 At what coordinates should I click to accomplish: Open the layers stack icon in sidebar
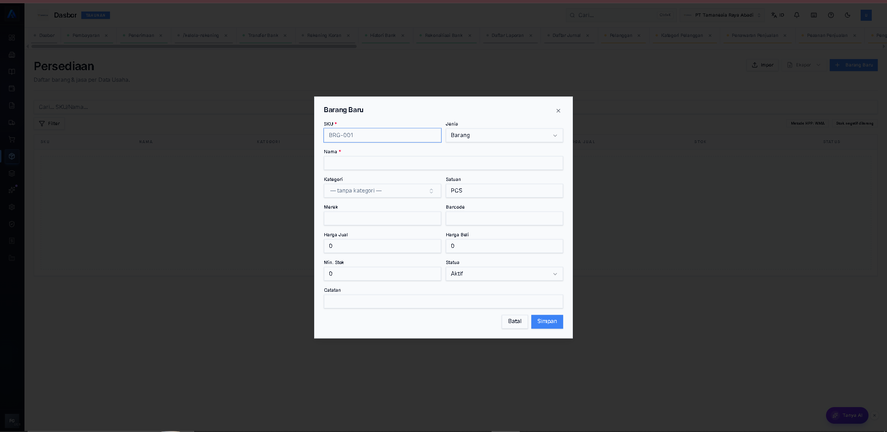click(x=12, y=173)
